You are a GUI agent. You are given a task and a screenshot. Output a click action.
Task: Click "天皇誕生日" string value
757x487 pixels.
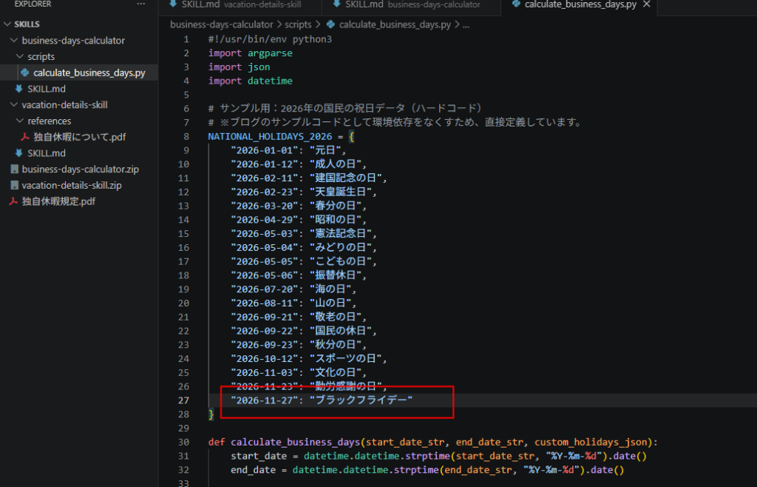coord(341,192)
